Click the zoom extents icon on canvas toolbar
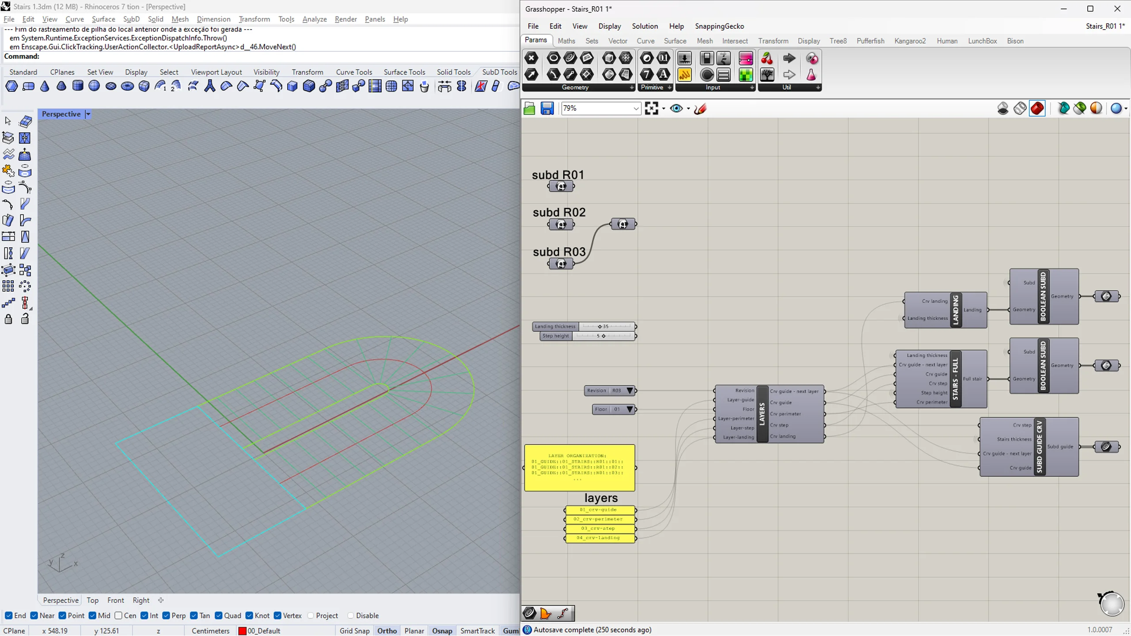 pyautogui.click(x=652, y=108)
